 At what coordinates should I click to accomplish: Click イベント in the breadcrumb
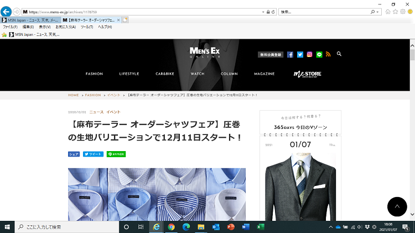113,95
